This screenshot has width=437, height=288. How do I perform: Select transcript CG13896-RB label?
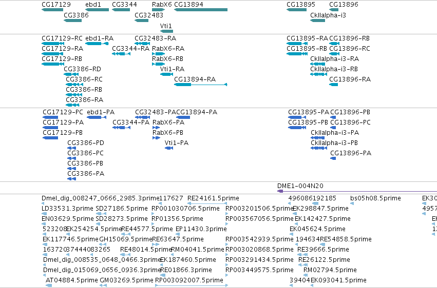pos(350,38)
